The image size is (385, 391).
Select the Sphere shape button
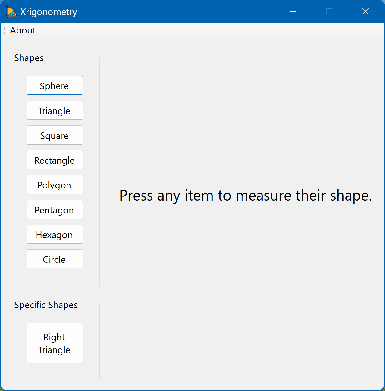pyautogui.click(x=55, y=85)
